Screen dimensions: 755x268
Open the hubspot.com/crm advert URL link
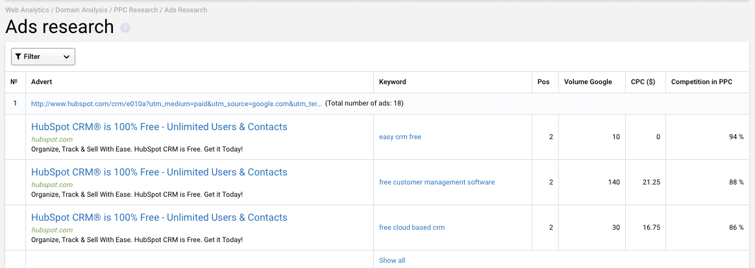click(177, 104)
